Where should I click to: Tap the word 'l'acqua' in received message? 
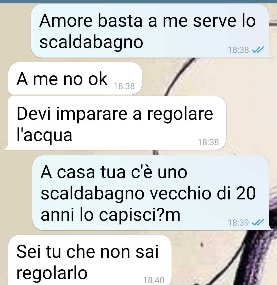click(44, 135)
